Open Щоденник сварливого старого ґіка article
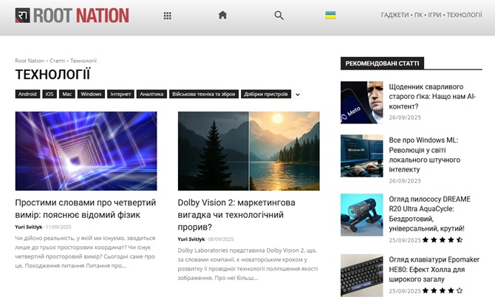 coord(432,97)
